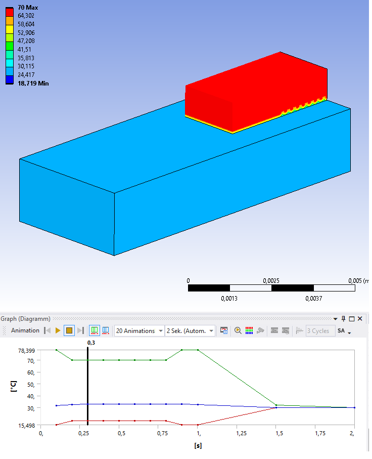Click the orange legend color band

point(10,21)
